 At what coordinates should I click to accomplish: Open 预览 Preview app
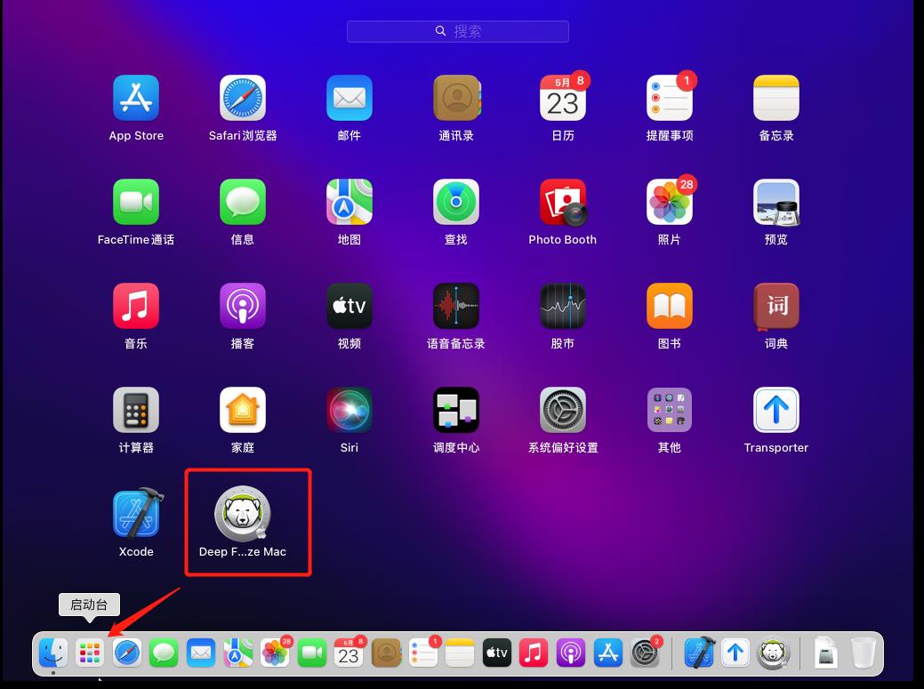(775, 202)
